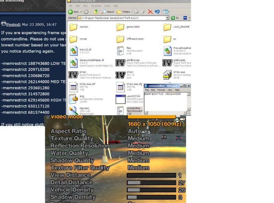Select the OfflineActivation folder
Image resolution: width=274 pixels, height=203 pixels.
click(130, 39)
